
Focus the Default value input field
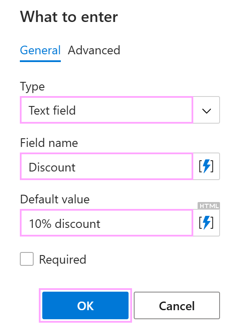[107, 223]
